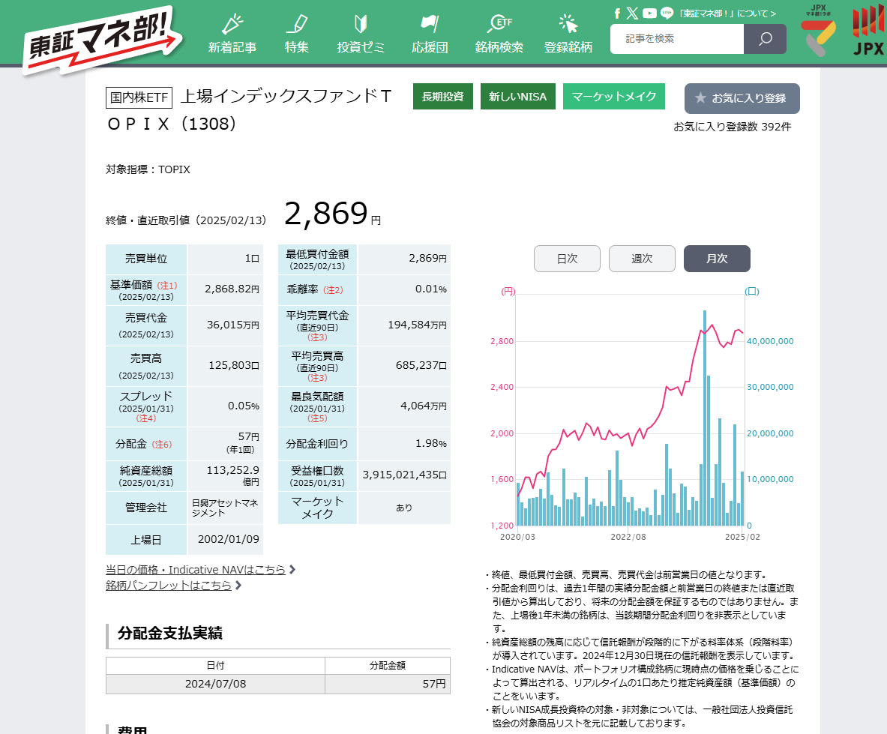Click 受益権口数 value 3,915,021,435口

click(x=404, y=475)
